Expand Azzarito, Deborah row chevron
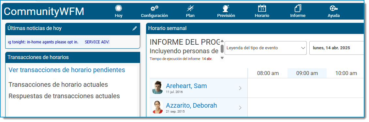This screenshot has width=369, height=122. [240, 108]
